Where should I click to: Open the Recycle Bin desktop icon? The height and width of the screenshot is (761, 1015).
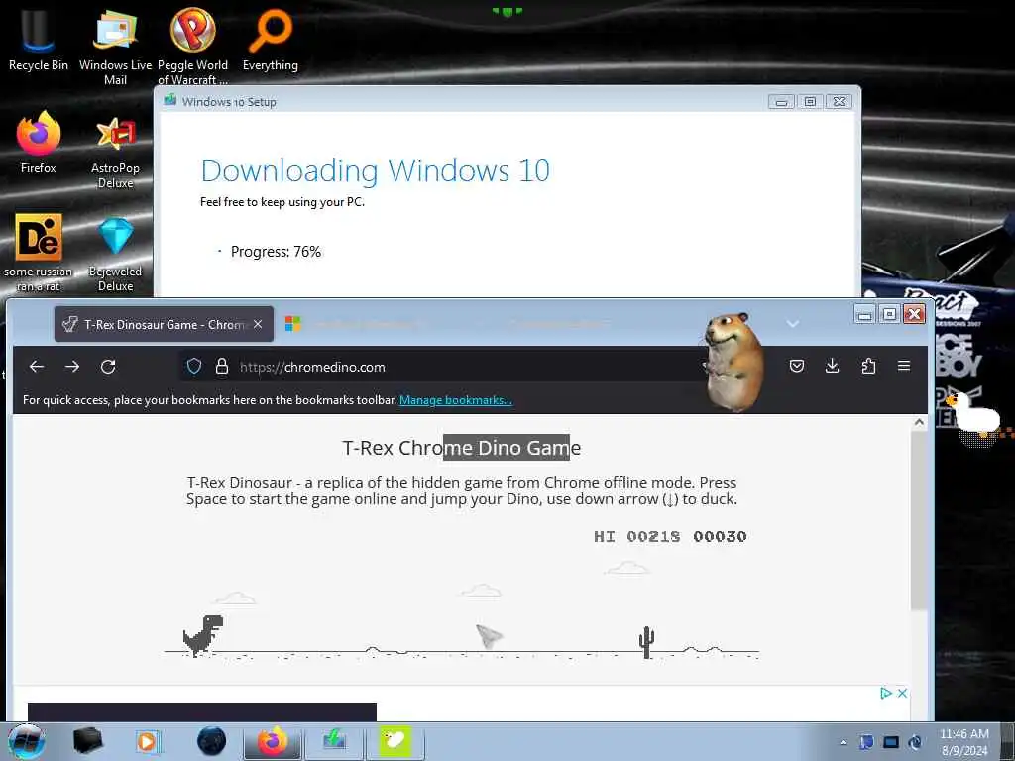tap(39, 40)
